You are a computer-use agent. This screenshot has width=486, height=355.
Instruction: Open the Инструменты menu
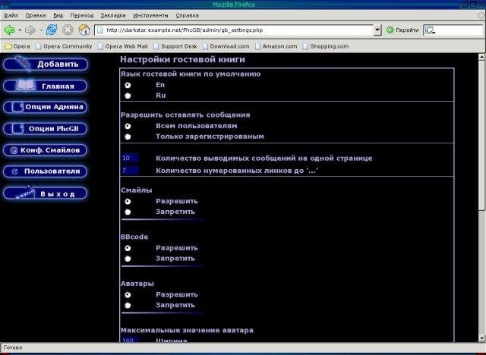click(x=150, y=15)
